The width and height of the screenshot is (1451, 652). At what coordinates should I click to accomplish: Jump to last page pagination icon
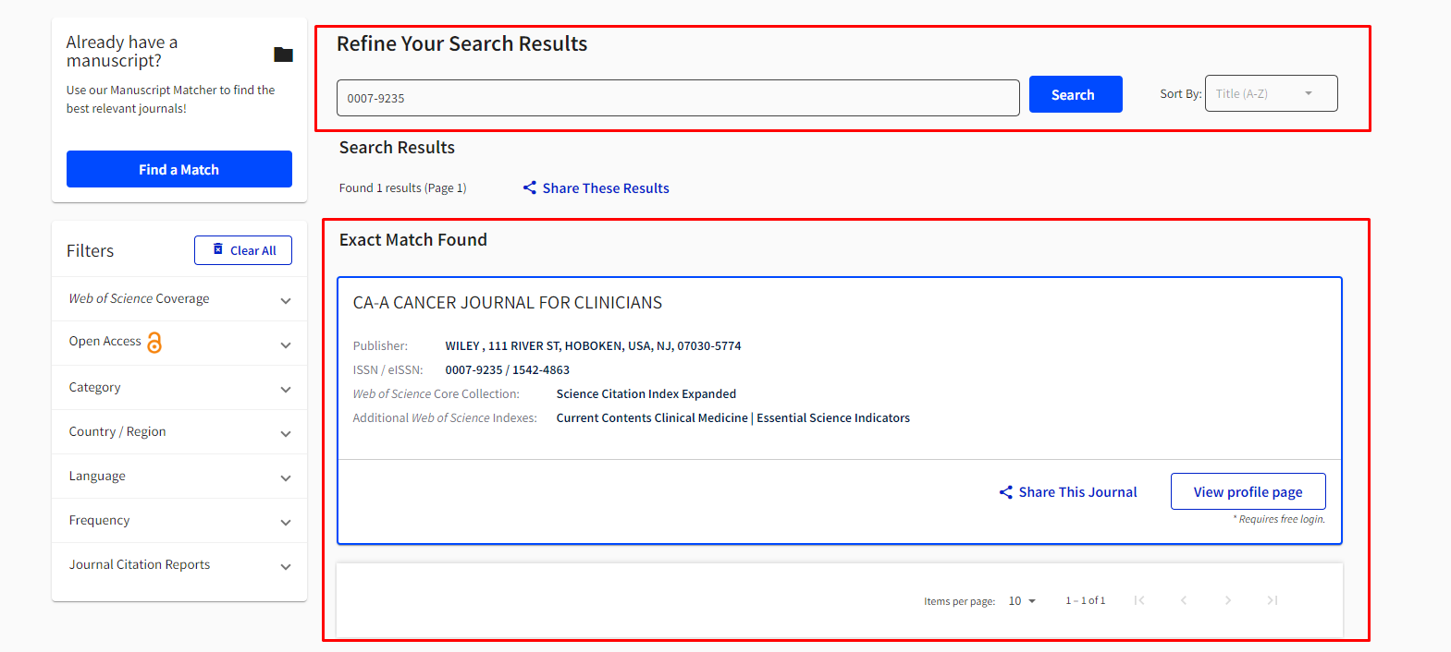click(x=1273, y=600)
